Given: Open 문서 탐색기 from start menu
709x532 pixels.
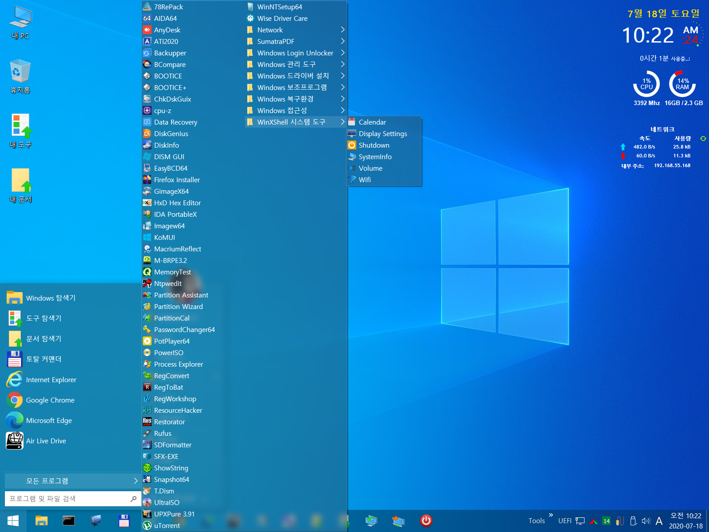Looking at the screenshot, I should [71, 339].
